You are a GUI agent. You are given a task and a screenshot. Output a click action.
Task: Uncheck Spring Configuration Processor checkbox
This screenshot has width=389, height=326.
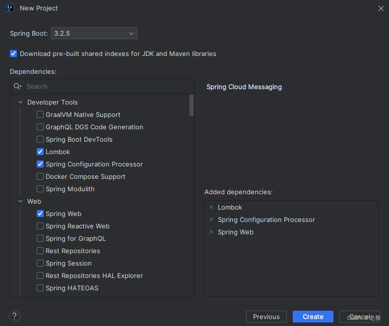pyautogui.click(x=40, y=164)
